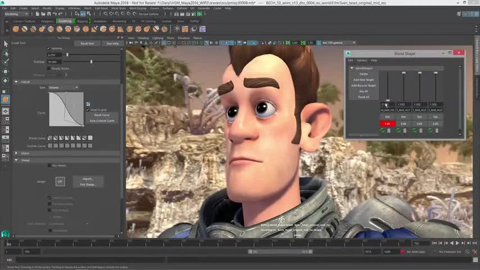Viewport: 480px width, 270px height.
Task: Click the play forward button
Action: point(458,243)
